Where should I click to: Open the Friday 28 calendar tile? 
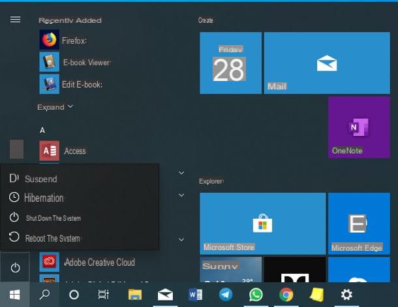pos(230,63)
